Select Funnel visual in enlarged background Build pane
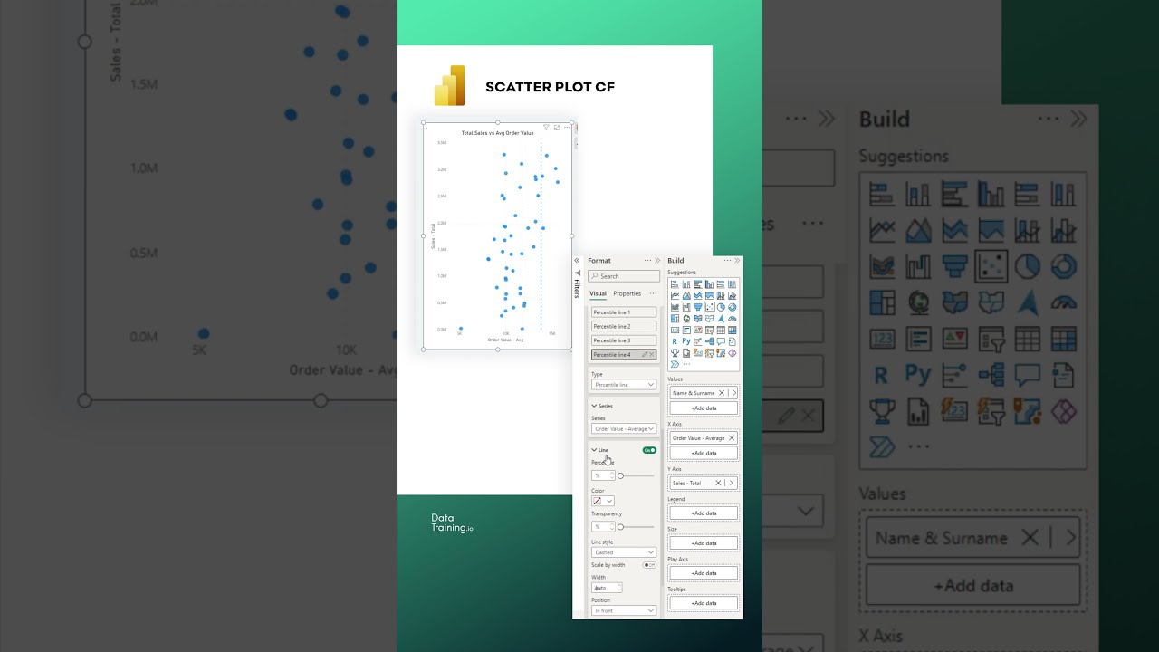This screenshot has width=1159, height=652. click(x=954, y=266)
